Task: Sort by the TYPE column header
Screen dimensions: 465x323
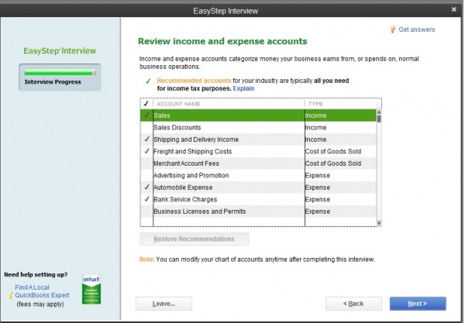Action: (x=315, y=104)
